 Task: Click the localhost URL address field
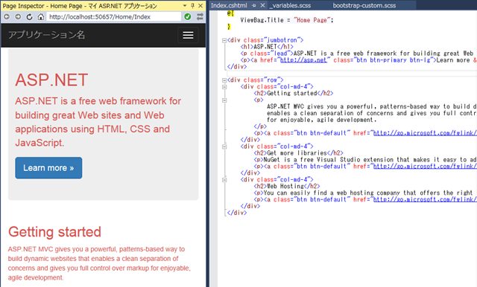[113, 16]
